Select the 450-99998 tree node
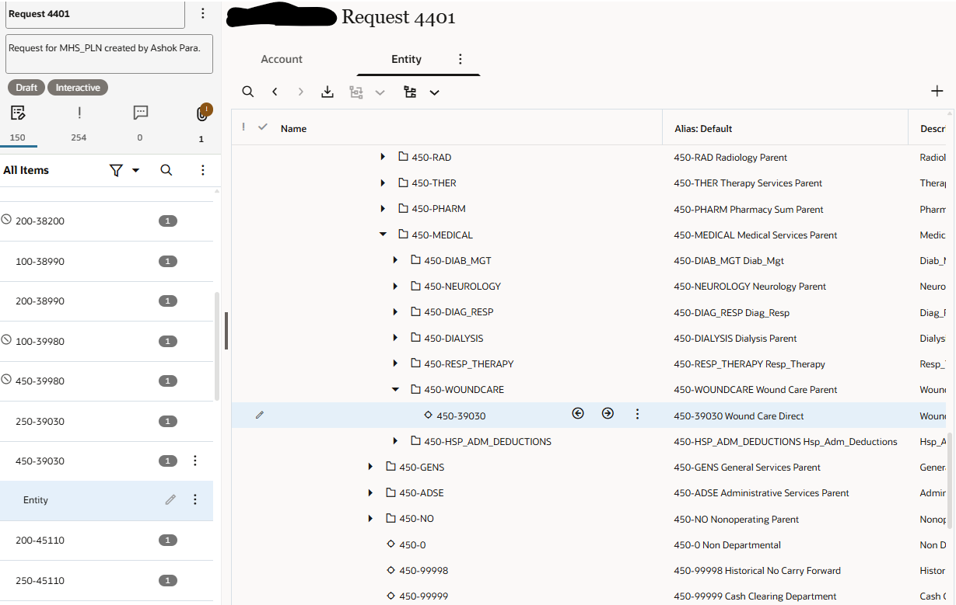 [423, 570]
